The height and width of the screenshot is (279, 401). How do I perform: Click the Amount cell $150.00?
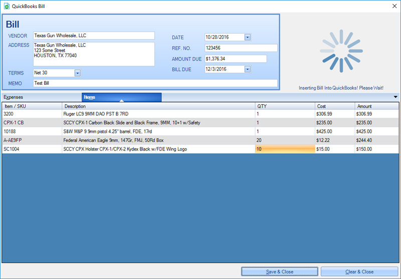[x=377, y=149]
